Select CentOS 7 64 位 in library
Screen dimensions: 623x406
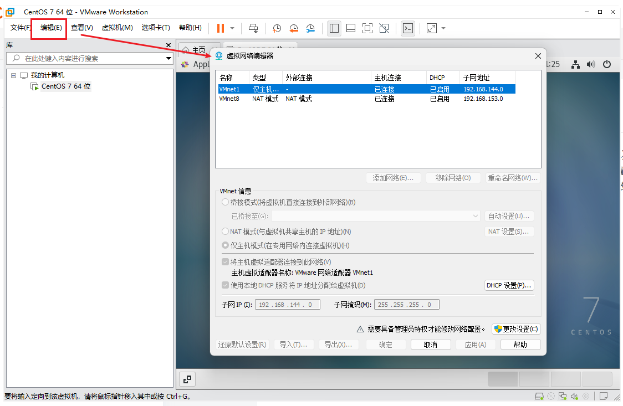point(66,86)
